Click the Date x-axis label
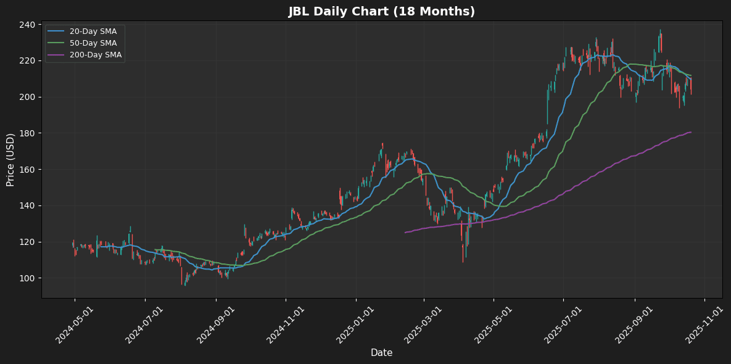Screen dimensions: 731x364 [x=381, y=353]
